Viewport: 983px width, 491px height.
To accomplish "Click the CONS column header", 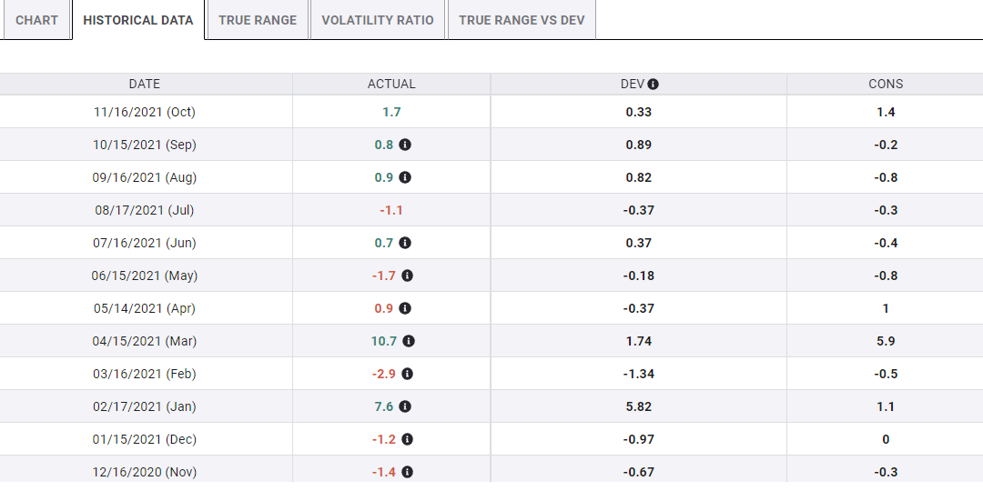I will 886,84.
